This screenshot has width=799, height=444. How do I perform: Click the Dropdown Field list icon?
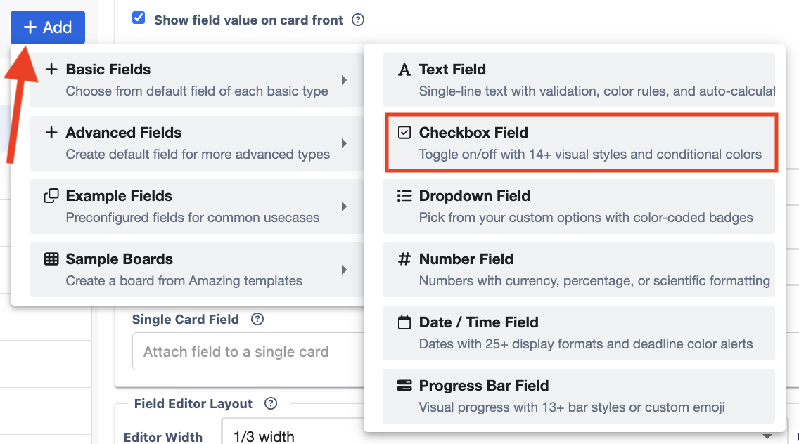pos(404,196)
